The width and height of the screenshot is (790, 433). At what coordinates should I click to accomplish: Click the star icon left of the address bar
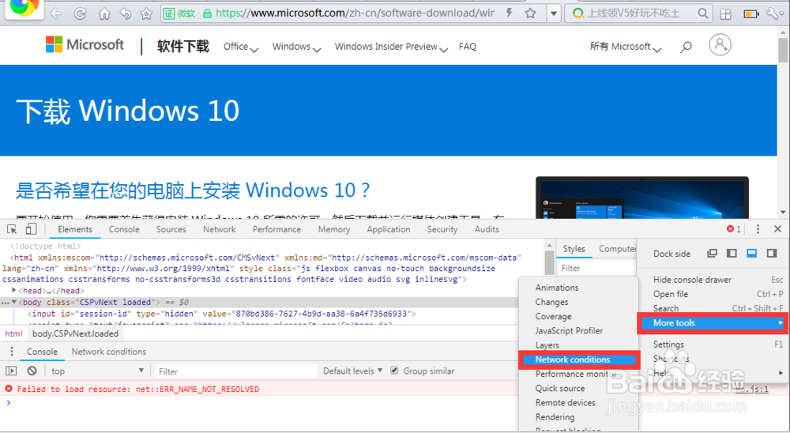(146, 13)
